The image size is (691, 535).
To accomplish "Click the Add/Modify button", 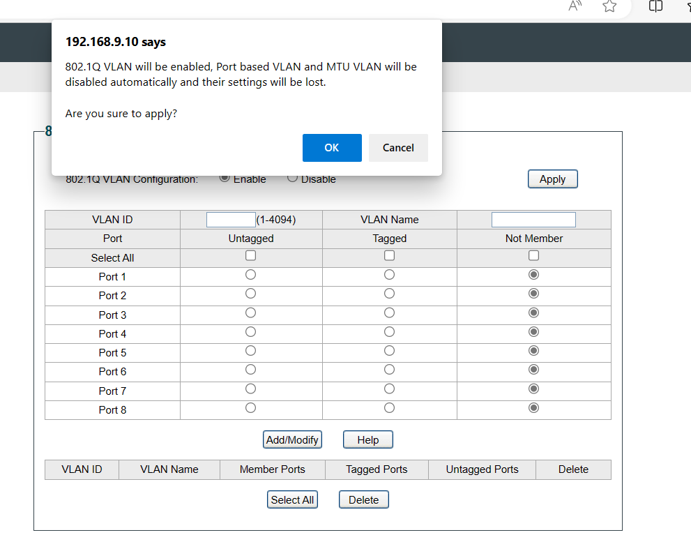I will 292,439.
